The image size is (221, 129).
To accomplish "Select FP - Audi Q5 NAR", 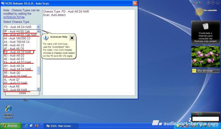I will (x=20, y=76).
